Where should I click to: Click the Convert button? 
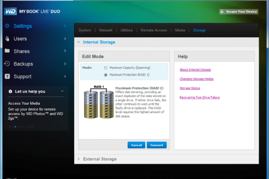point(157,145)
